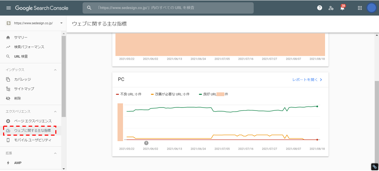379x171 pixels.
Task: Click the sedesign property favicon
Action: pyautogui.click(x=9, y=23)
